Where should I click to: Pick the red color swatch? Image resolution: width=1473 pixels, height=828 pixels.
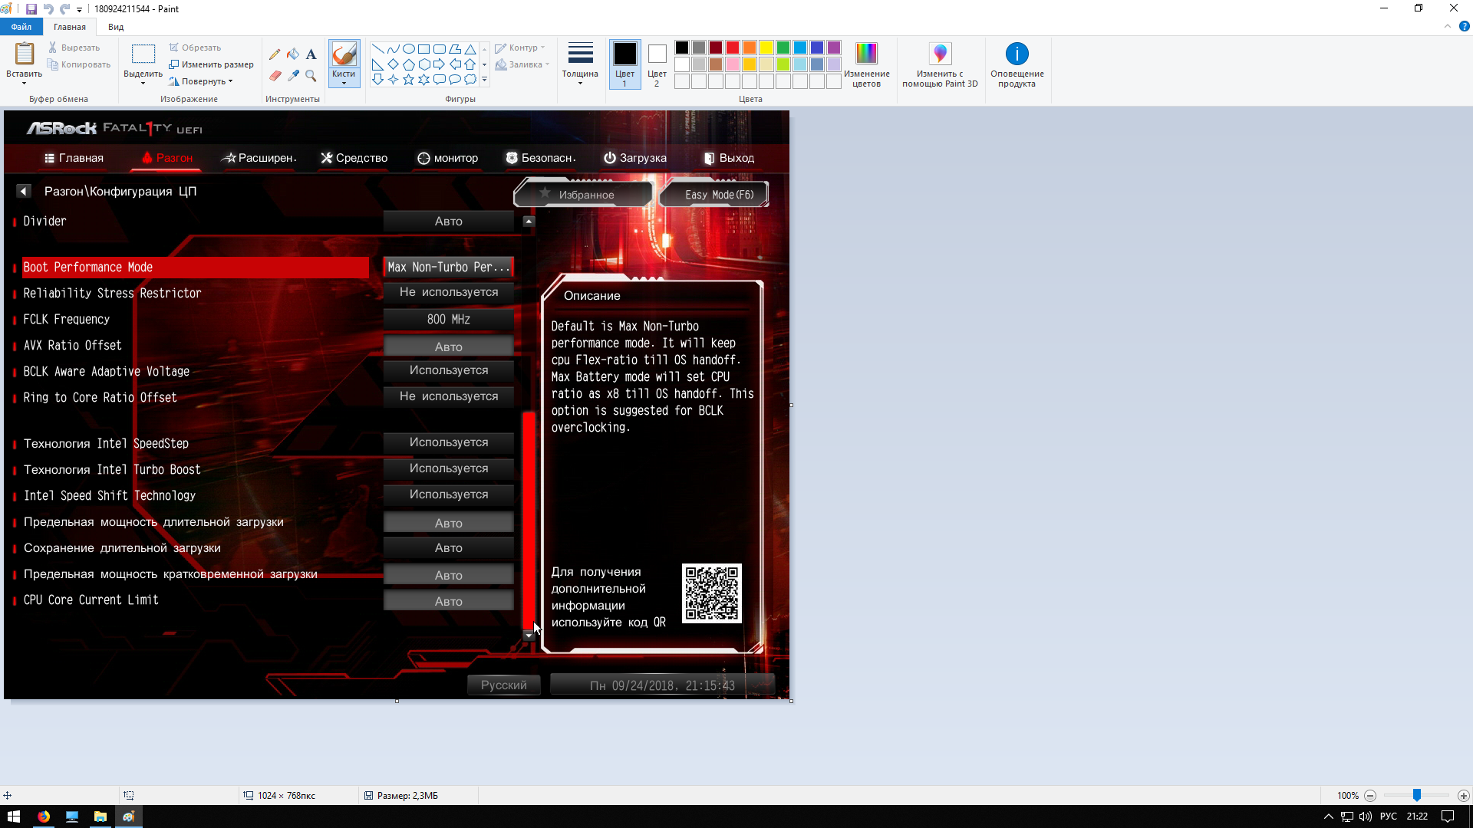[x=733, y=48]
